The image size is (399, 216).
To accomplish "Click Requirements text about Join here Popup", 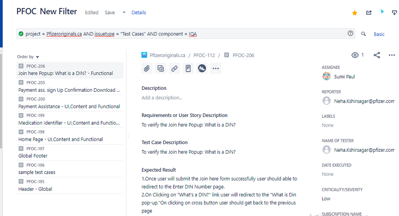I will 189,125.
